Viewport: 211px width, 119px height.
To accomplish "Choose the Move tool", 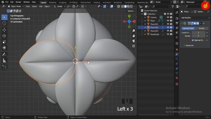I will (x=4, y=30).
